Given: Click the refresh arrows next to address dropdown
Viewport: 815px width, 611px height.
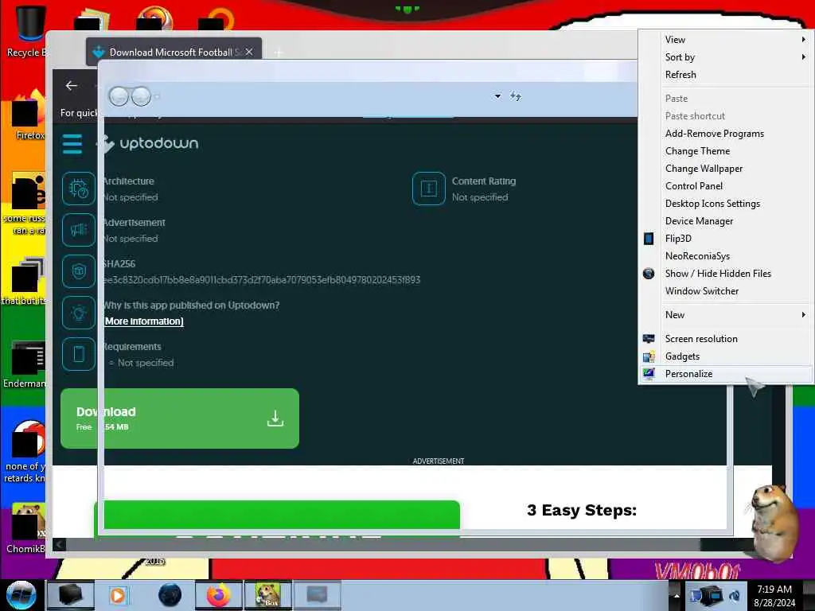Looking at the screenshot, I should pyautogui.click(x=515, y=96).
